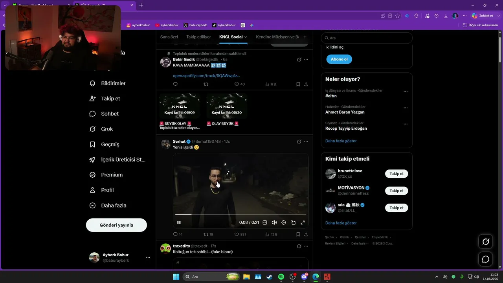This screenshot has width=503, height=283.
Task: Toggle video fullscreen mode
Action: pos(303,222)
